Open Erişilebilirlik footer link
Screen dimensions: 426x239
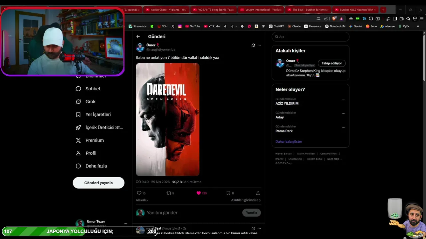click(295, 159)
